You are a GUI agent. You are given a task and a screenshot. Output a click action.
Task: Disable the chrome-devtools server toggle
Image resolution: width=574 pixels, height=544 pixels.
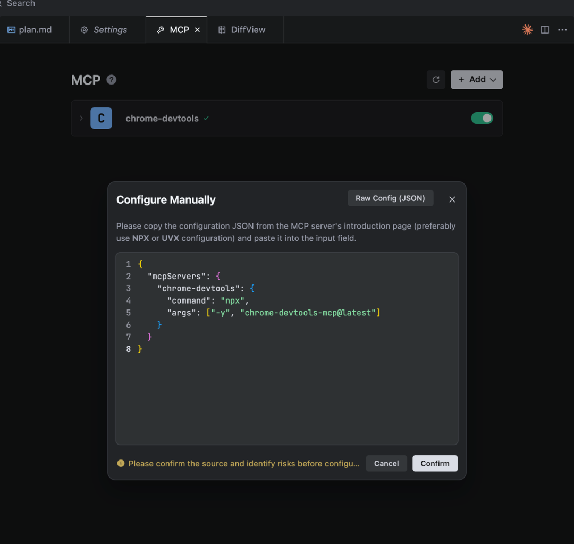tap(482, 118)
